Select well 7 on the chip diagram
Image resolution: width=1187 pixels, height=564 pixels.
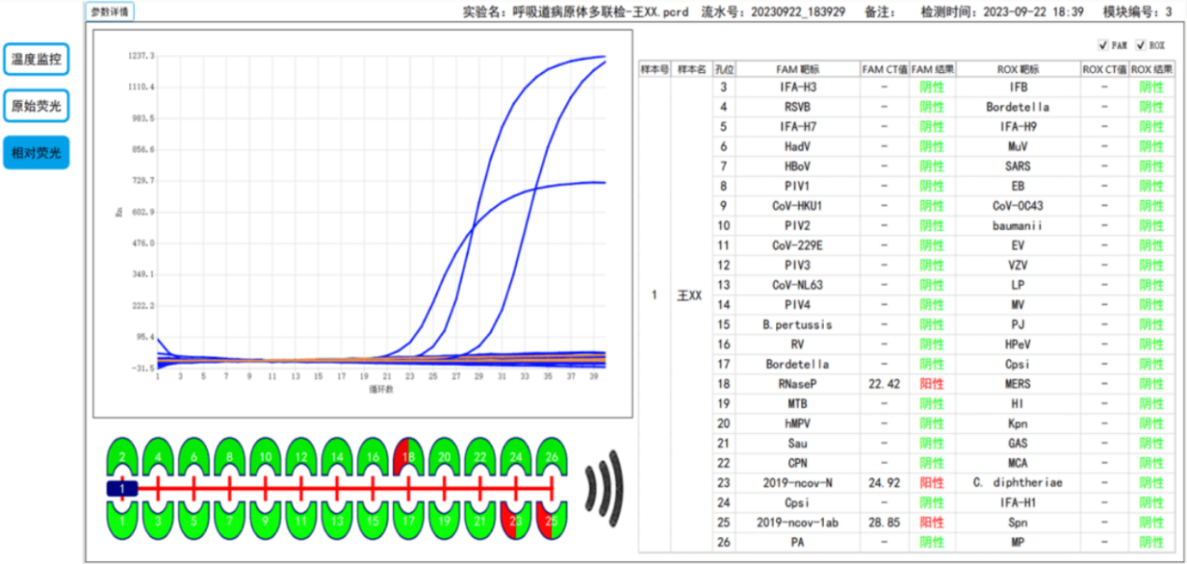click(229, 519)
